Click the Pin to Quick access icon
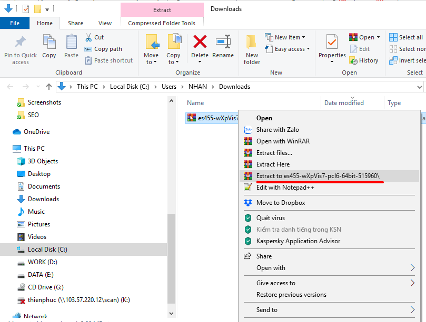This screenshot has width=426, height=322. coord(21,43)
